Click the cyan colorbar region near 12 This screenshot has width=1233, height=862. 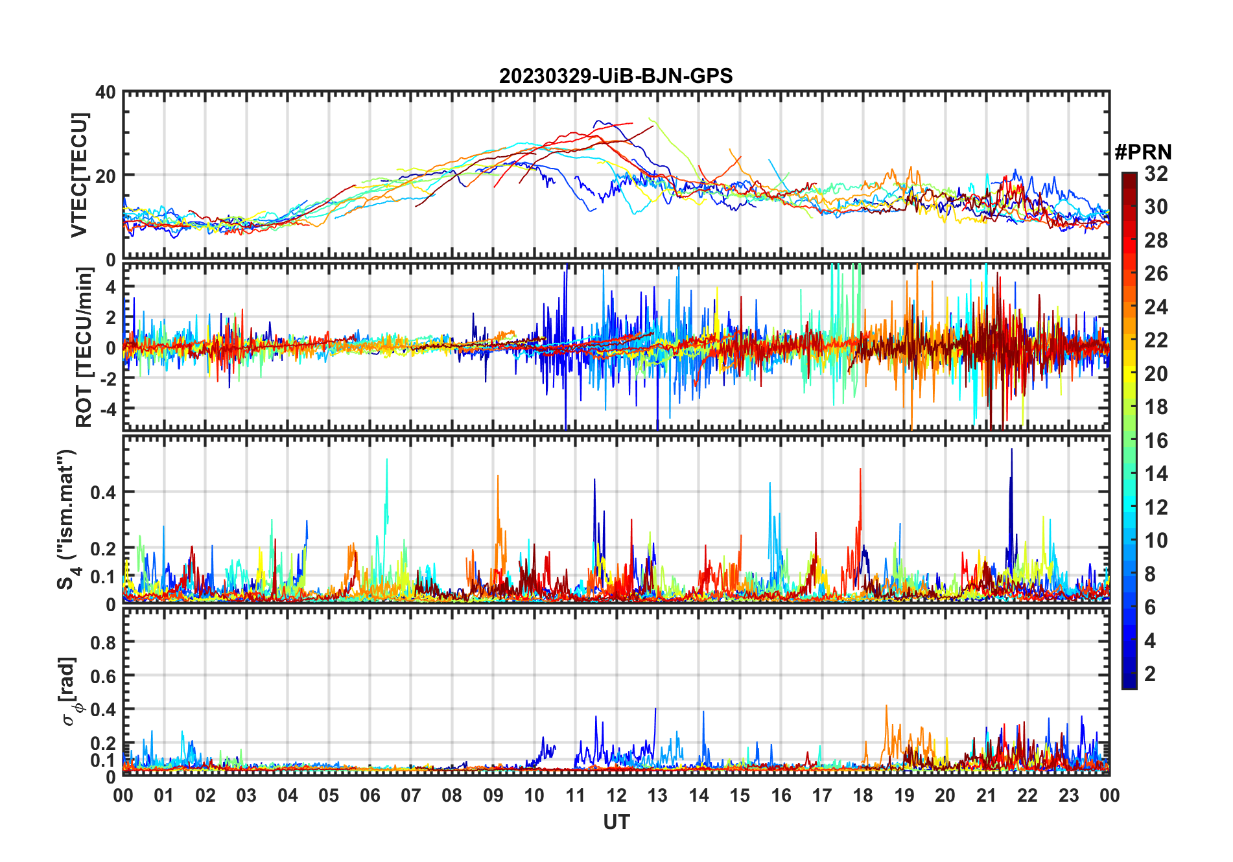click(x=1129, y=507)
